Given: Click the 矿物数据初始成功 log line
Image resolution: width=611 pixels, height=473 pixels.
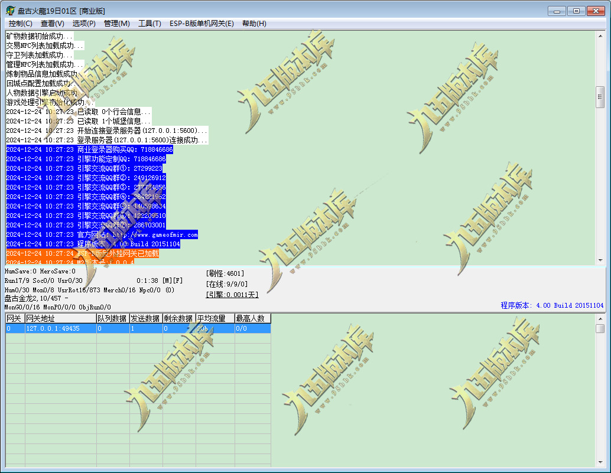Looking at the screenshot, I should tap(40, 37).
